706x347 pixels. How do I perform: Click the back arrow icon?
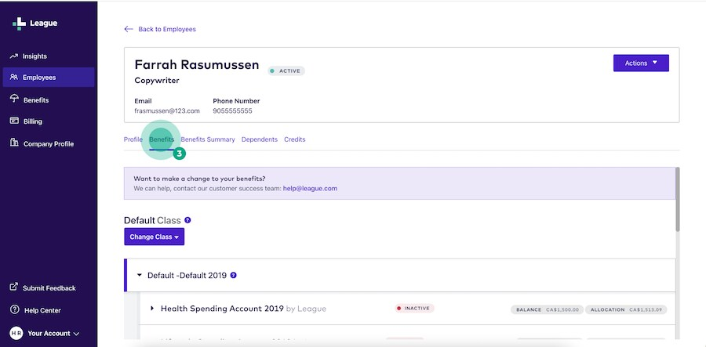coord(129,29)
